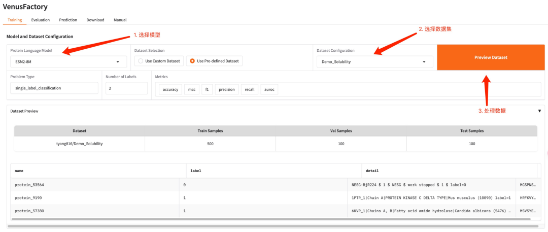
Task: Select the mcc metric tag
Action: click(x=191, y=89)
